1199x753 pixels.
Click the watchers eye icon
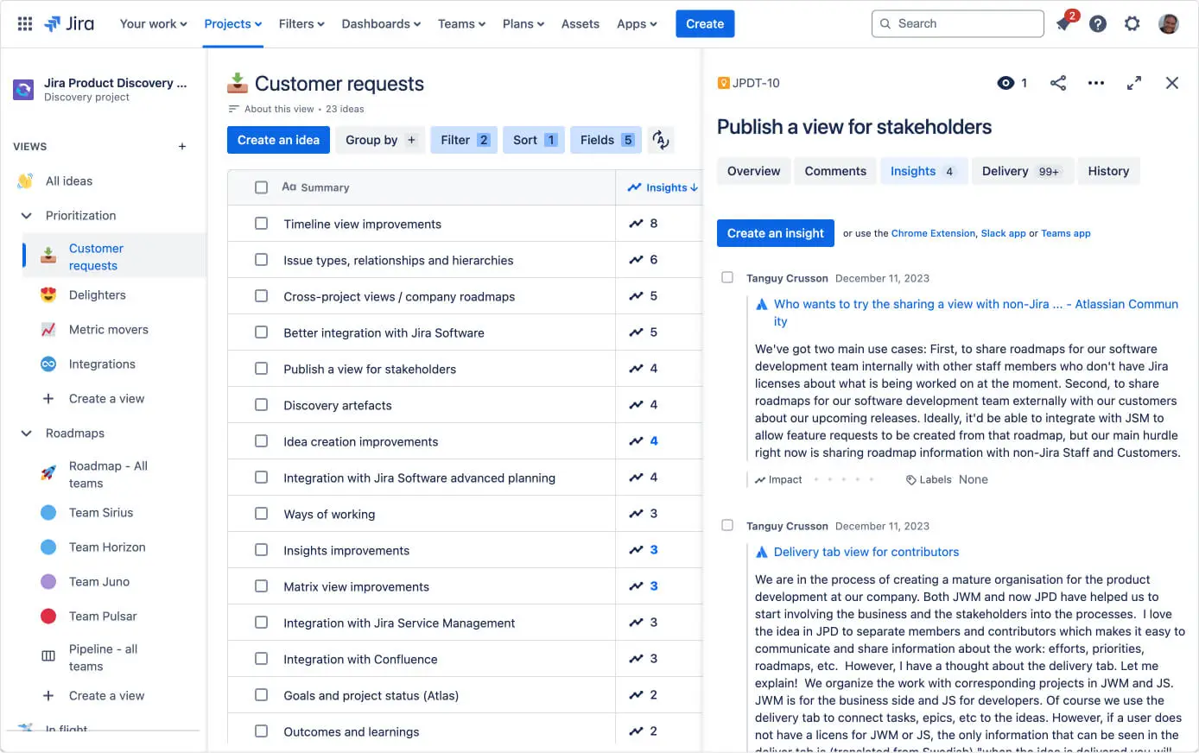coord(1006,83)
